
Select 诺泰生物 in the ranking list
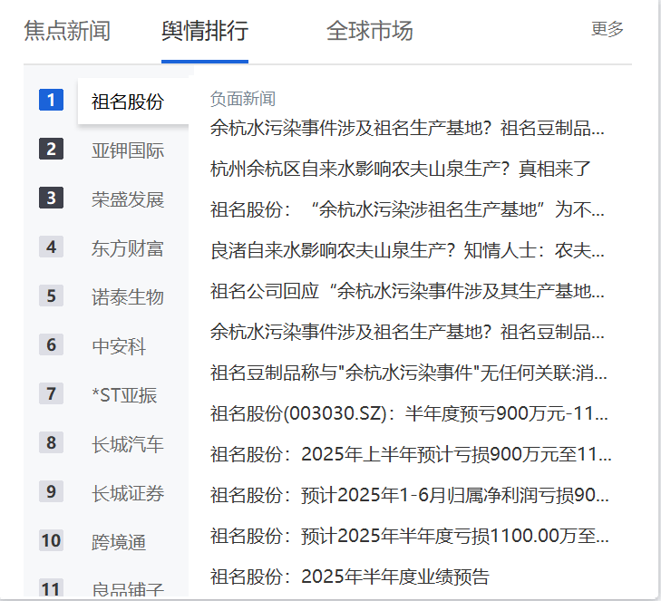(128, 297)
